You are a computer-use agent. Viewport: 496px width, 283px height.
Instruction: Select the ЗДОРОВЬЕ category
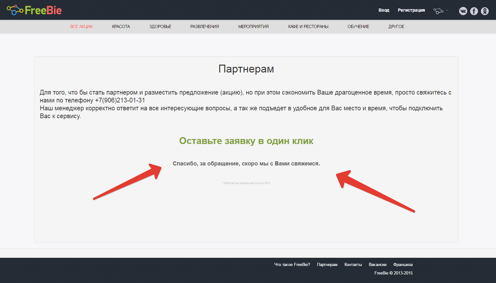pyautogui.click(x=160, y=26)
